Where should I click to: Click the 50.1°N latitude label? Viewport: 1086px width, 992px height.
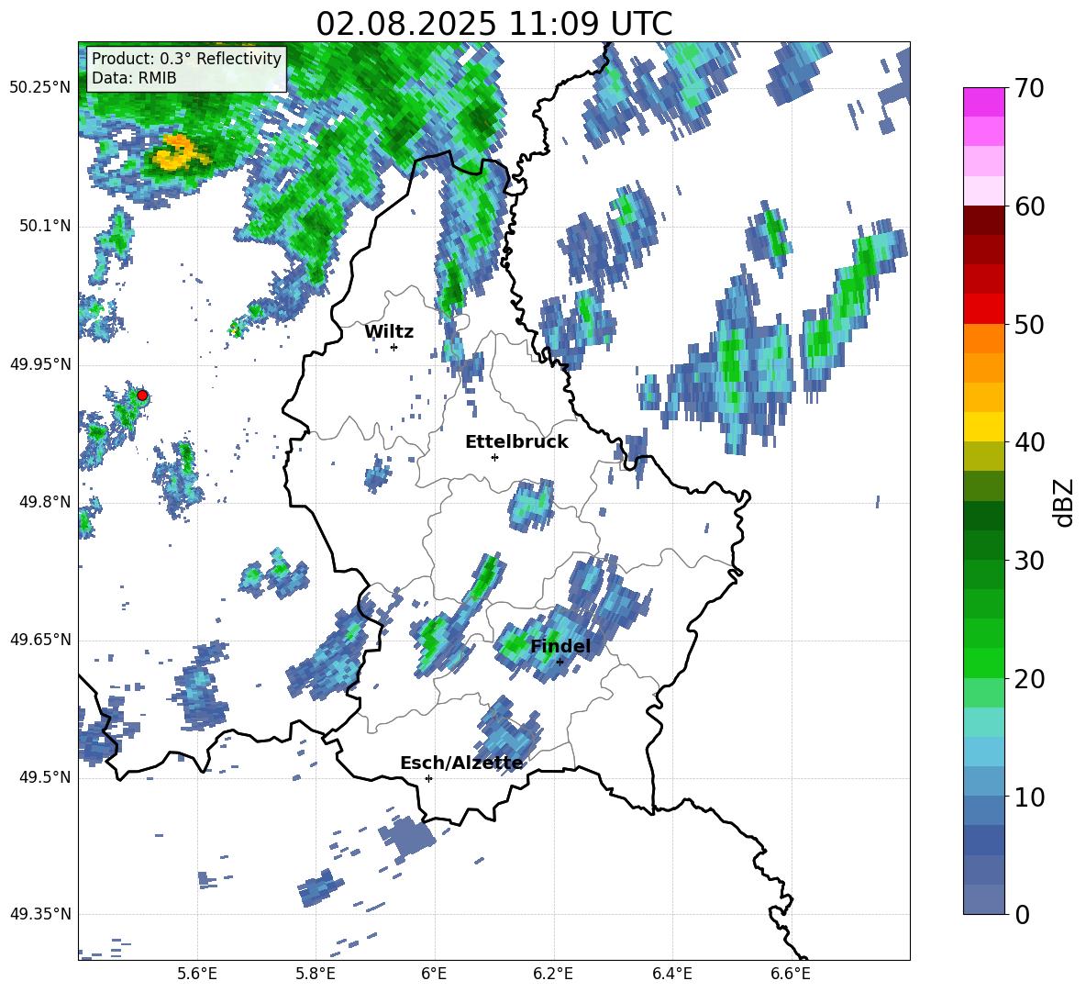[x=44, y=227]
